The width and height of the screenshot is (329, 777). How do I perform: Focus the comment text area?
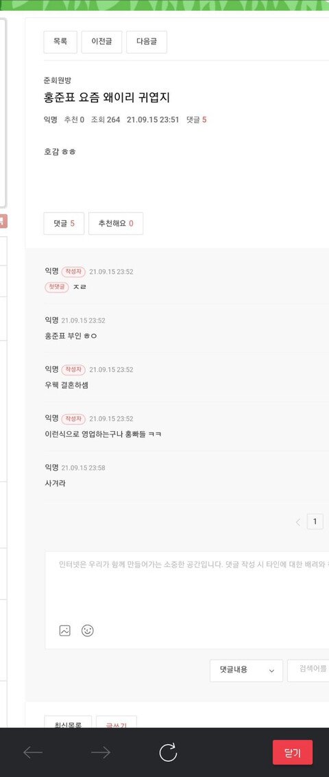pyautogui.click(x=187, y=585)
